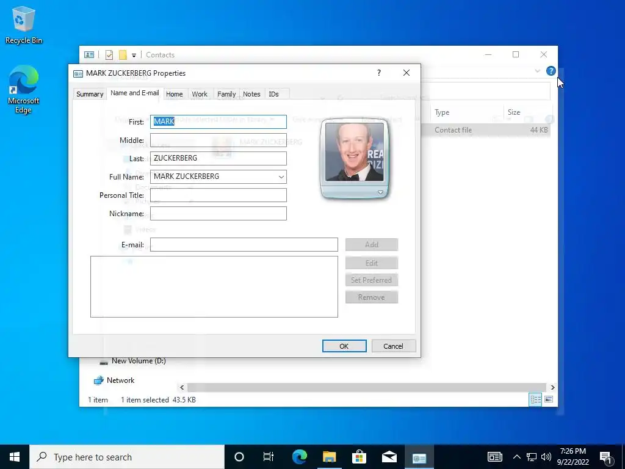Click the OK button
This screenshot has width=625, height=469.
pos(344,346)
